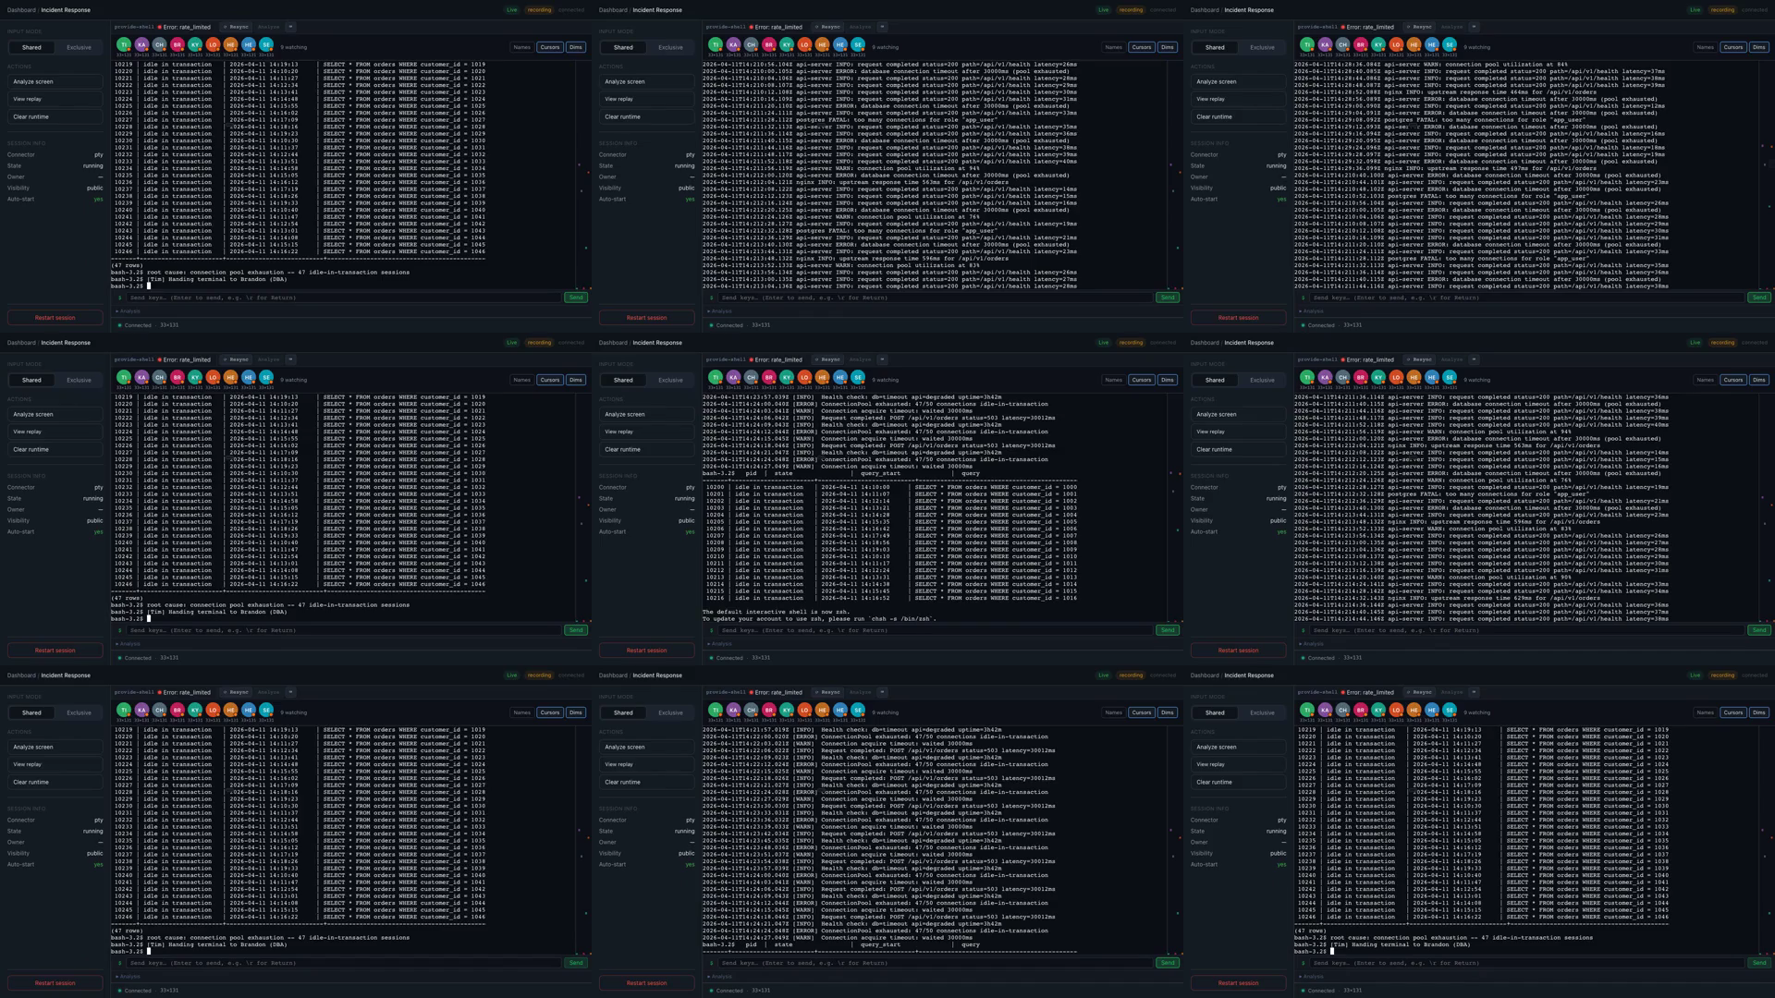
Task: Go to Dashboard breadcrumb in center panel
Action: pos(613,343)
